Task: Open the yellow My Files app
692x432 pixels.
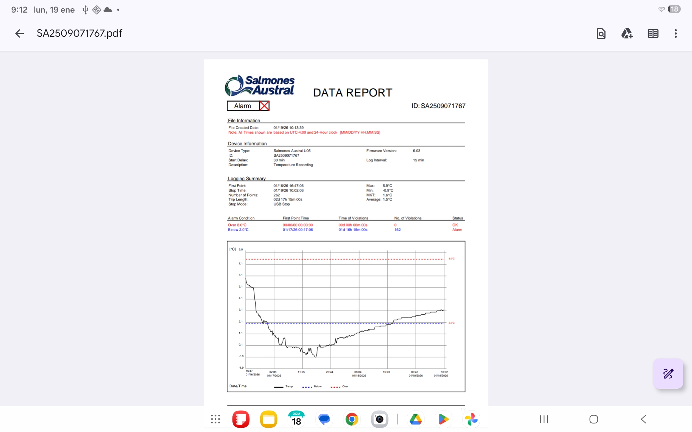Action: (x=269, y=419)
